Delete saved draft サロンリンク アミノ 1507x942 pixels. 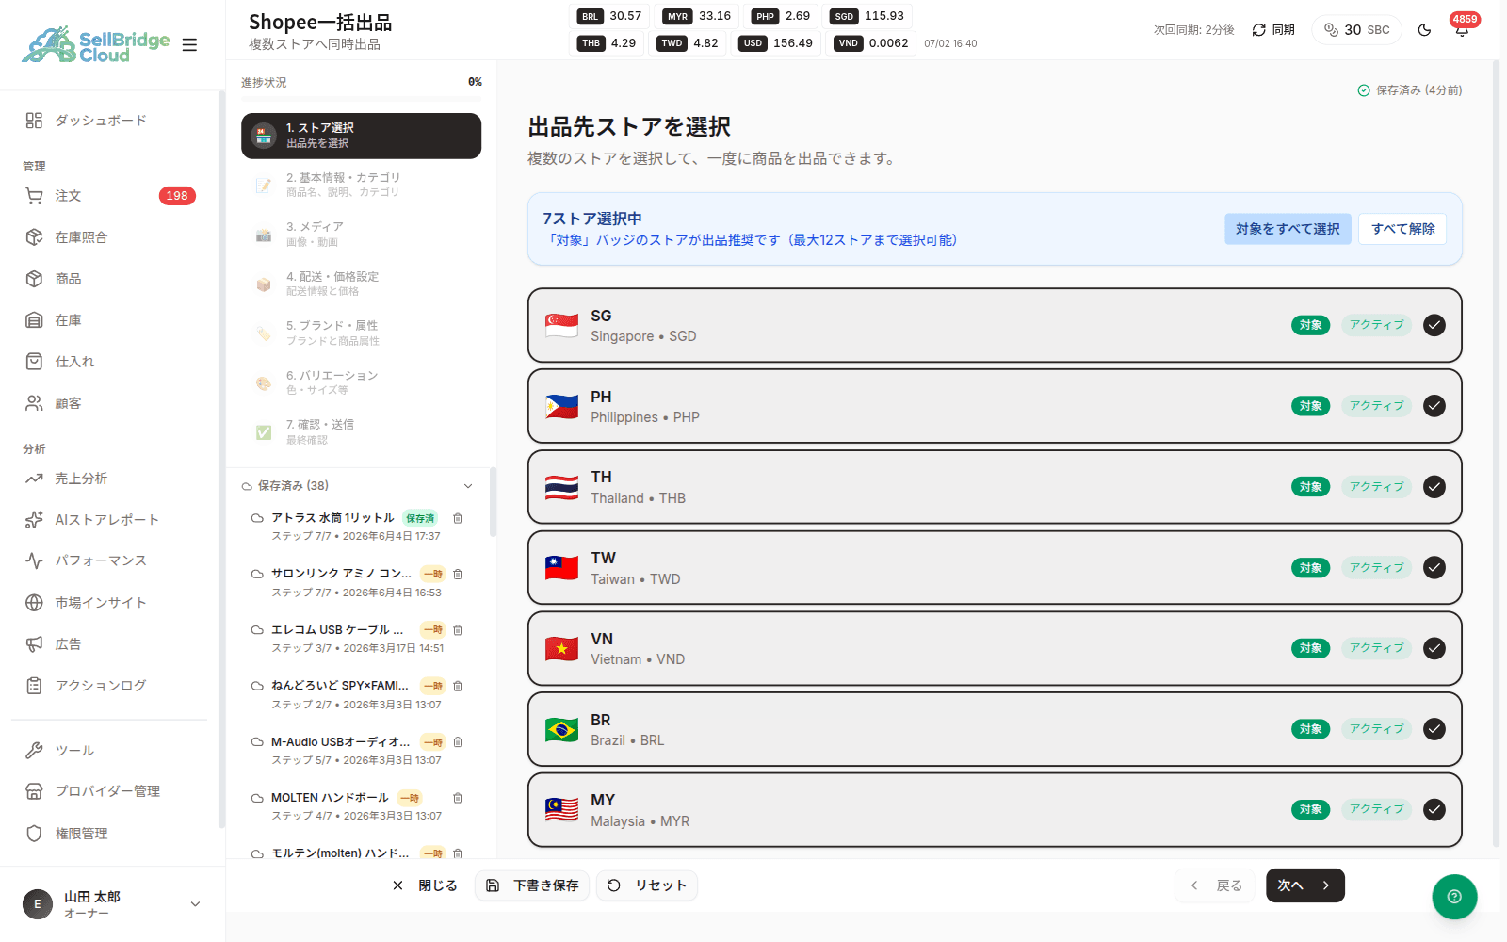click(458, 574)
